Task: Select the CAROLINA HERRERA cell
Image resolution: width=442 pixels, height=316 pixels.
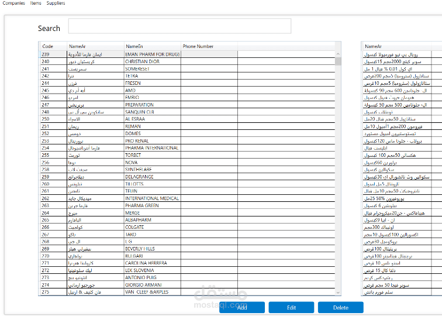Action: tap(153, 263)
